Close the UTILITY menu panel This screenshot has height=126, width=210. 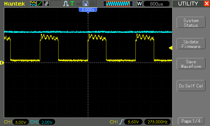[206, 4]
